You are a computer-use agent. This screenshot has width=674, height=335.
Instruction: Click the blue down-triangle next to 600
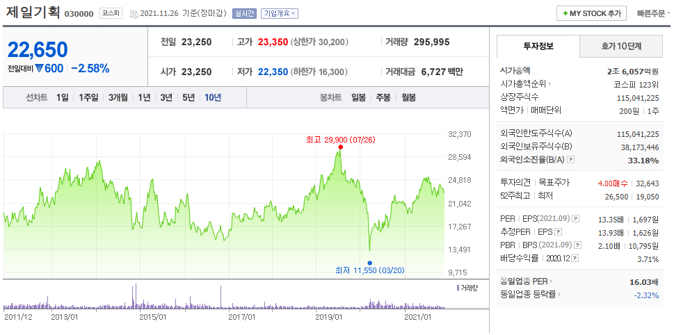(40, 68)
